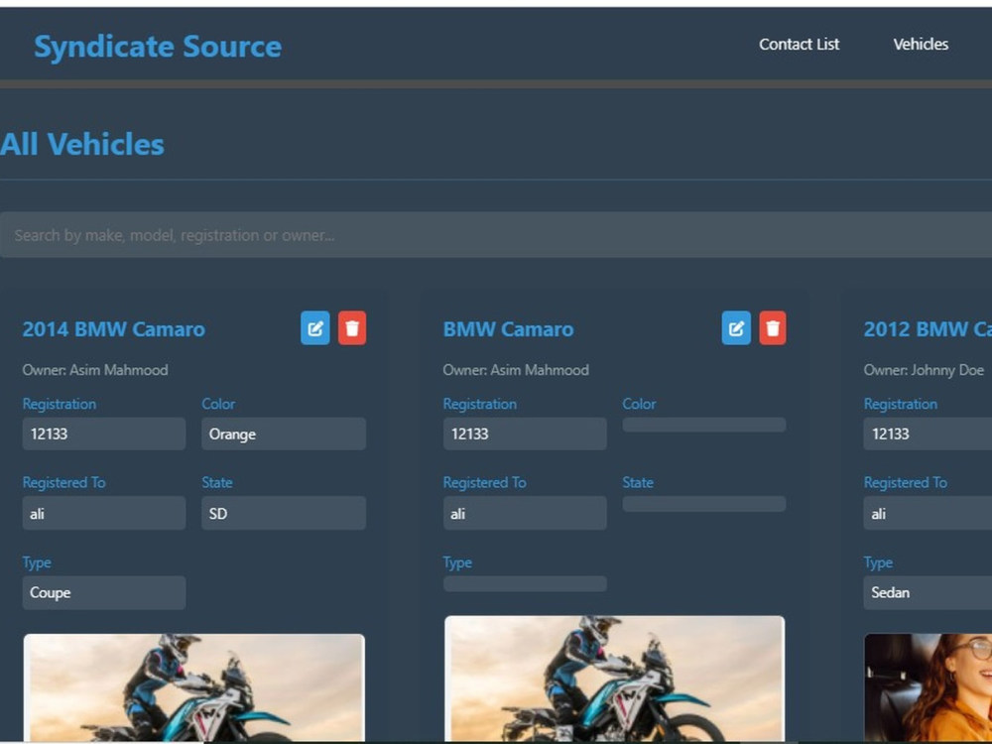Open the middle BMW Camaro card title
The image size is (992, 744).
click(x=508, y=329)
